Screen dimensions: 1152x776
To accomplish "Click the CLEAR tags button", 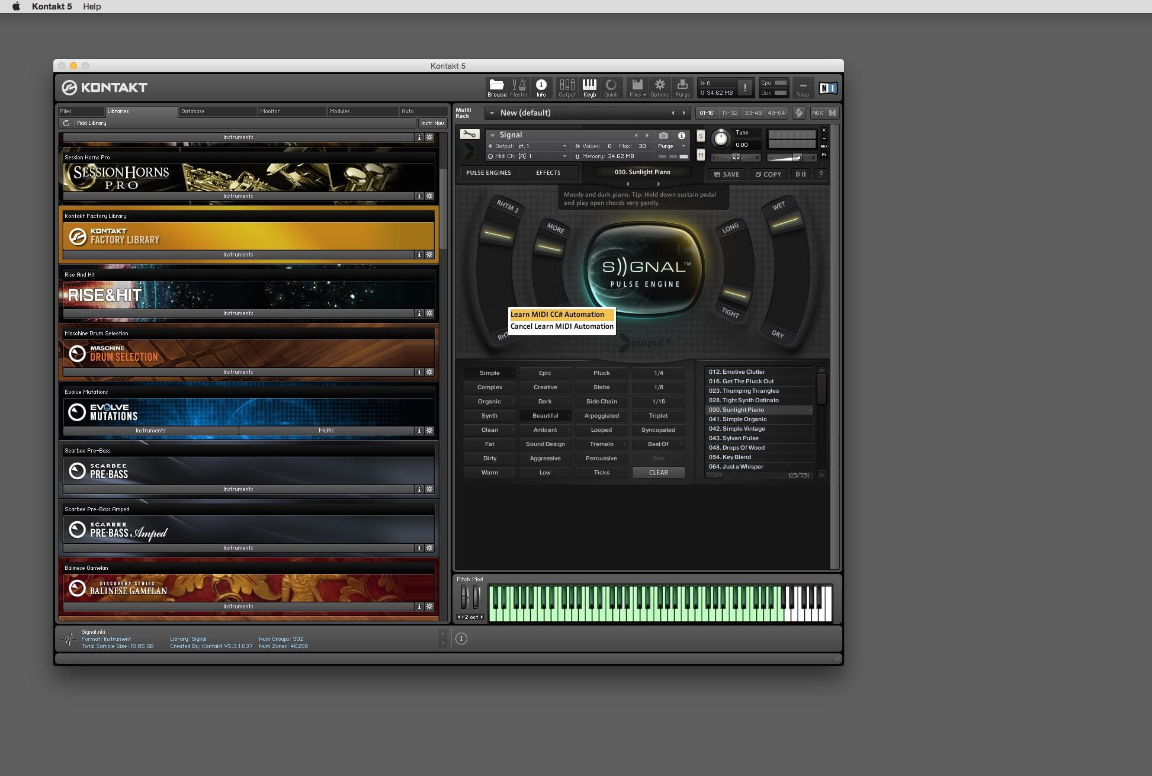I will click(658, 473).
